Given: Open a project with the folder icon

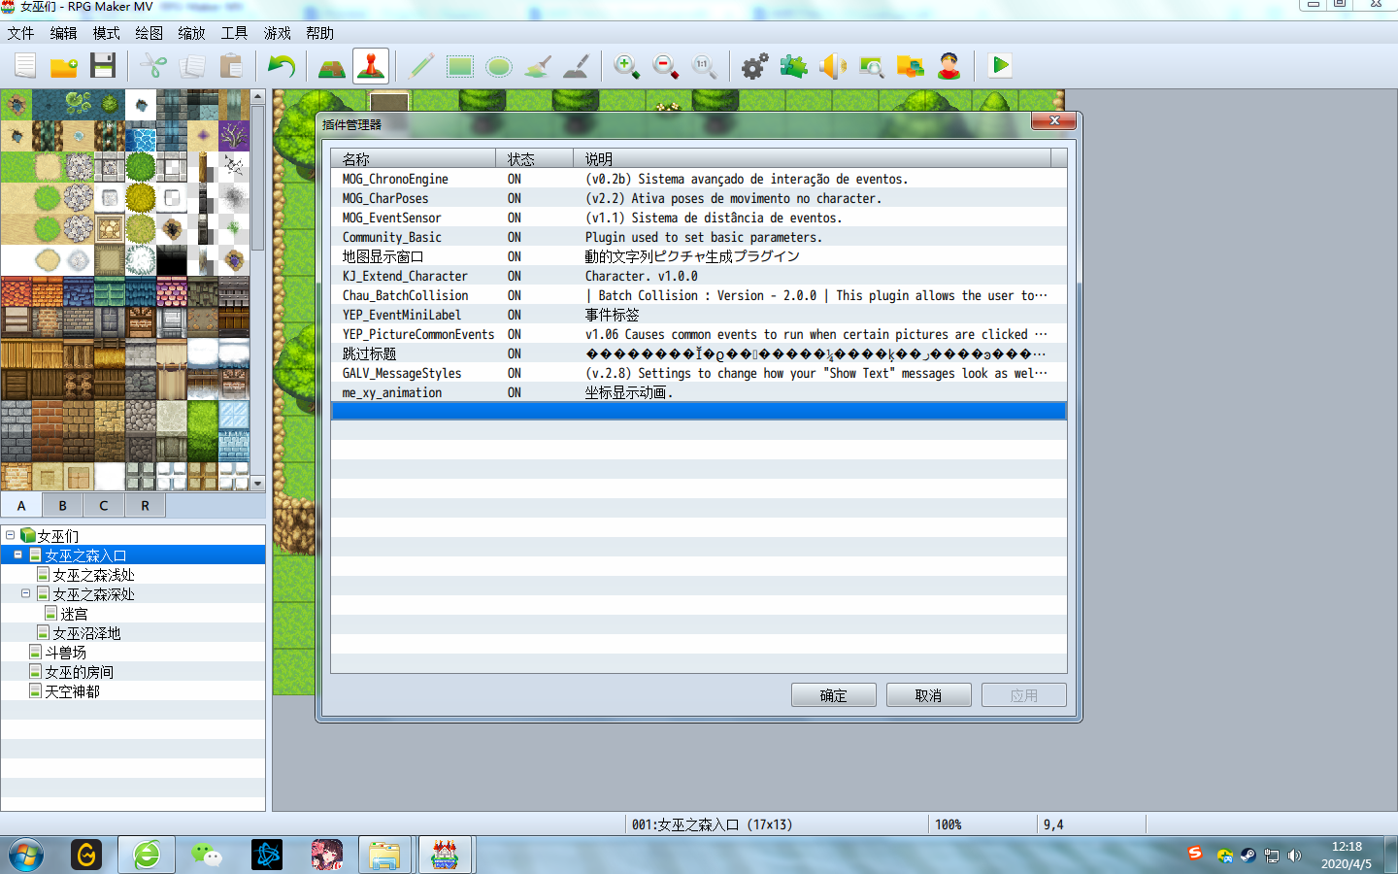Looking at the screenshot, I should coord(64,66).
